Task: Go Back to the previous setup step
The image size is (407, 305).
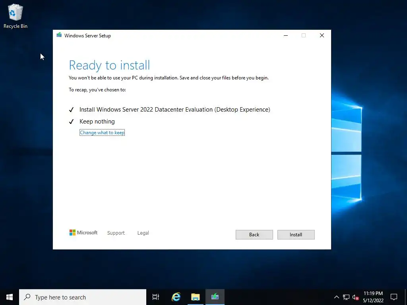Action: click(254, 234)
